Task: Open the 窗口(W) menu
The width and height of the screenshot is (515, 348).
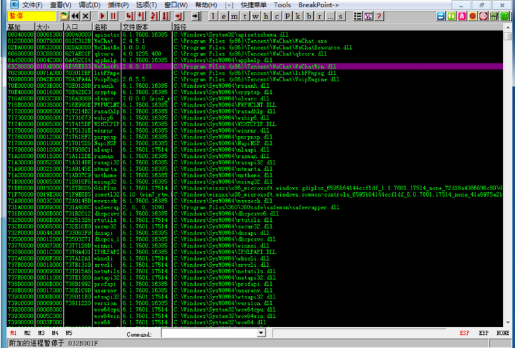Action: pos(176,5)
